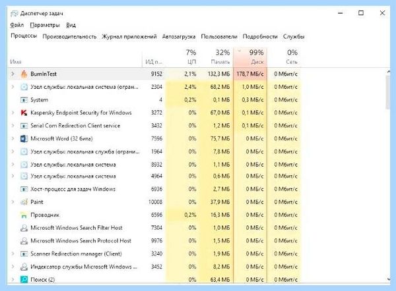
Task: Expand the service host row with PID 8932
Action: (13, 165)
